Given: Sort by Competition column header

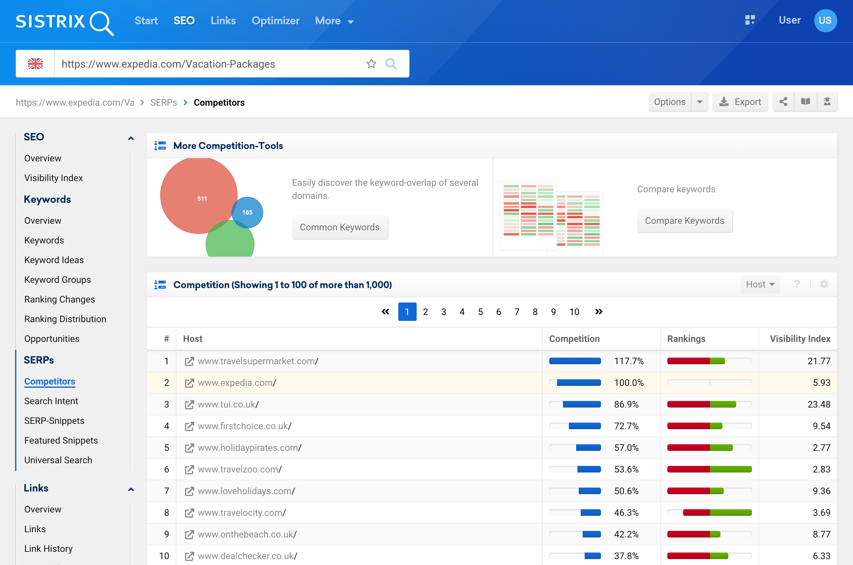Looking at the screenshot, I should [574, 339].
